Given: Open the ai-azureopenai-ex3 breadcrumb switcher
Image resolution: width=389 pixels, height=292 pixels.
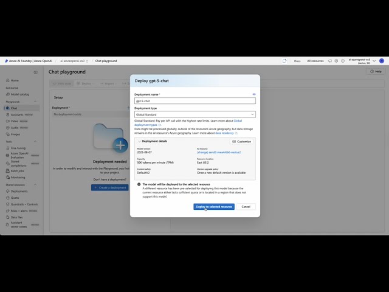Looking at the screenshot, I should click(74, 61).
